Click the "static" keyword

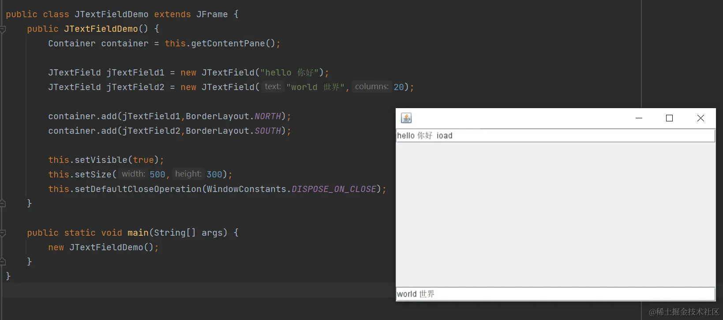click(x=80, y=233)
